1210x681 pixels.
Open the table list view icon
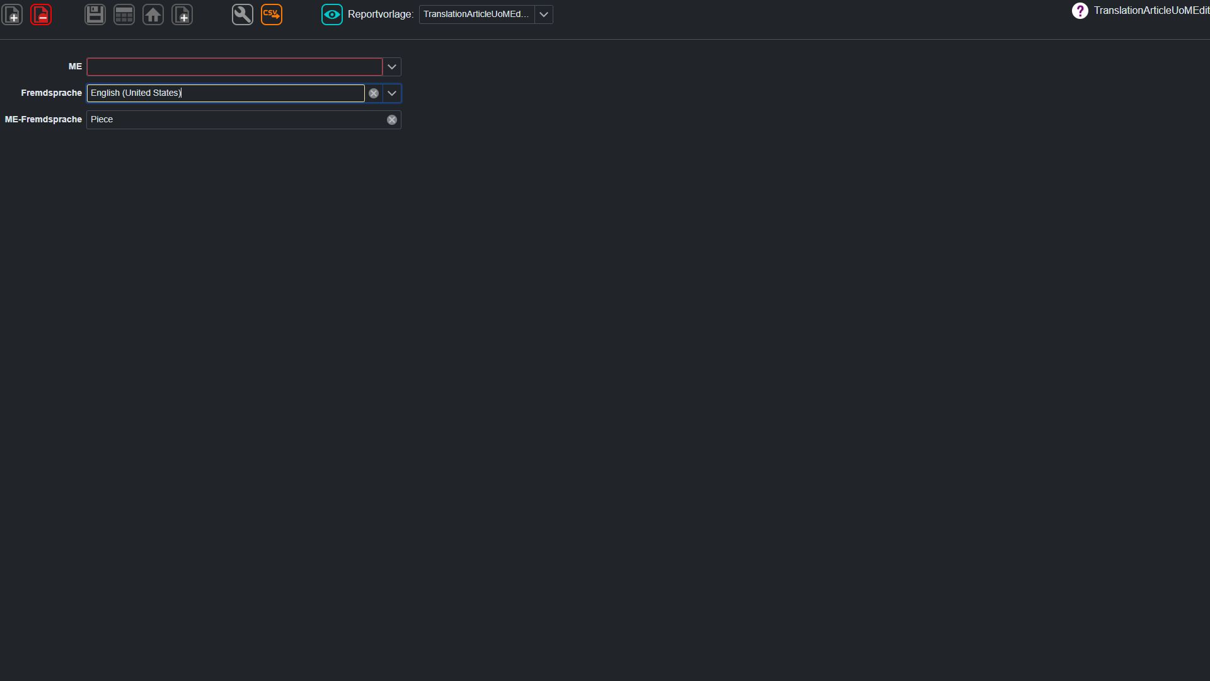pos(124,15)
